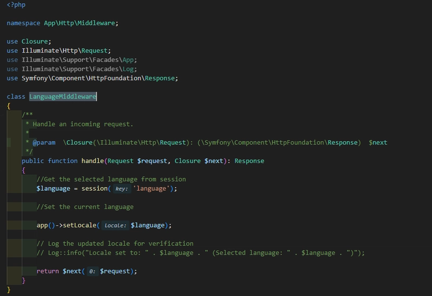Click the @param docblock tag

click(x=43, y=142)
